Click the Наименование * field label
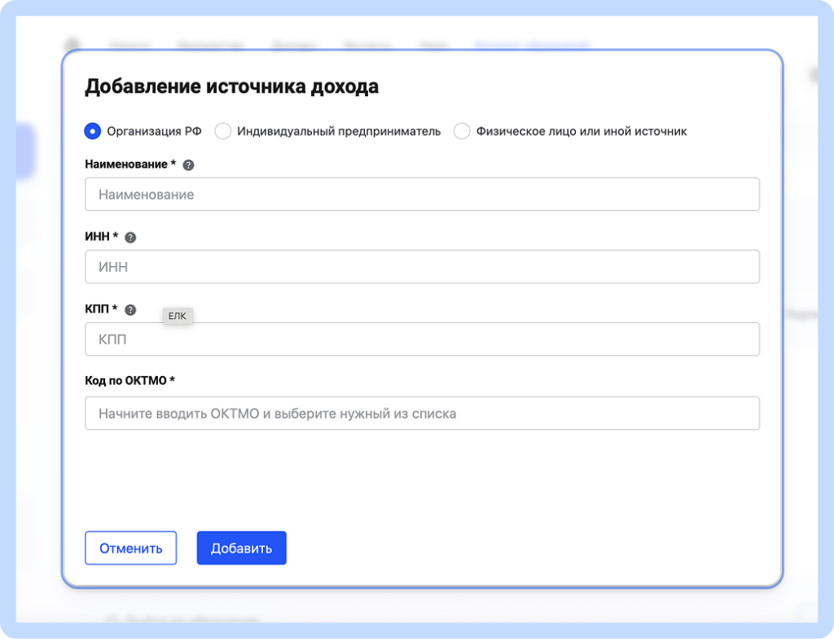The image size is (834, 639). click(x=130, y=164)
